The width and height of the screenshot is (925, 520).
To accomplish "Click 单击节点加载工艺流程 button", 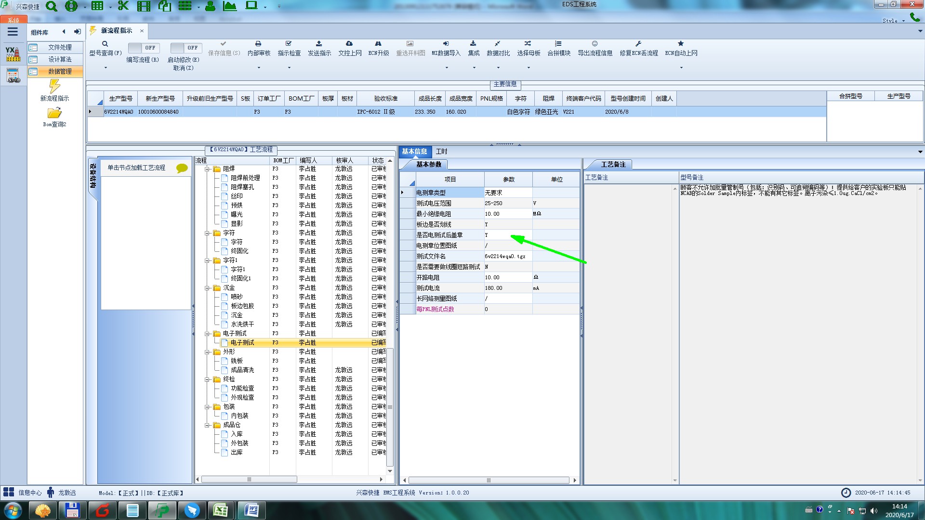I will tap(136, 168).
